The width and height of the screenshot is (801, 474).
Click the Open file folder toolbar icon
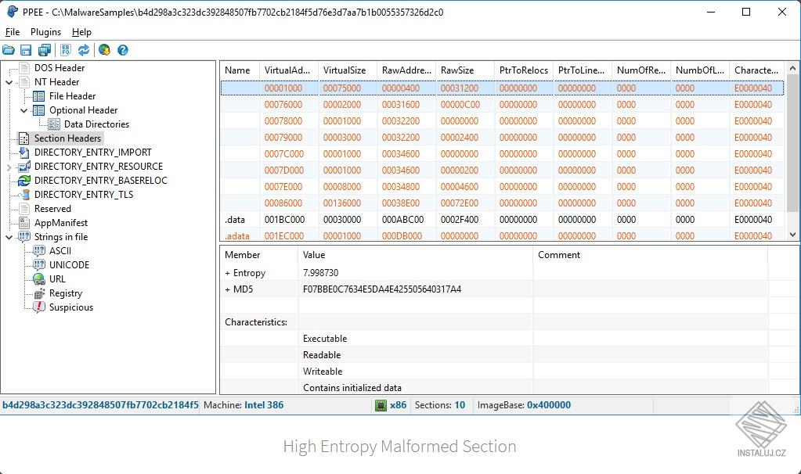click(x=8, y=50)
